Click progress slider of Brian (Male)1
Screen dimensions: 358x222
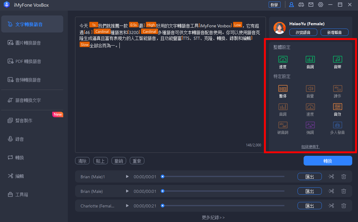click(223, 176)
